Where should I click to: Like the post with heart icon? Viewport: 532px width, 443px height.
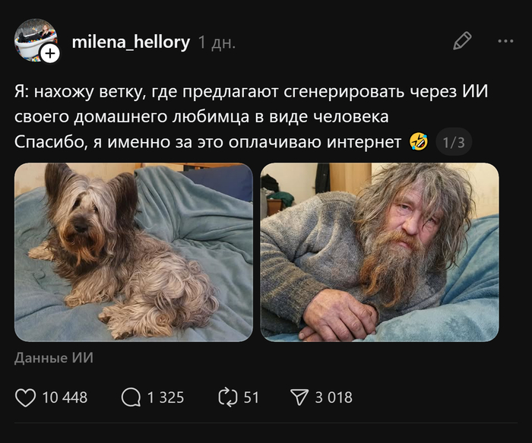(25, 397)
